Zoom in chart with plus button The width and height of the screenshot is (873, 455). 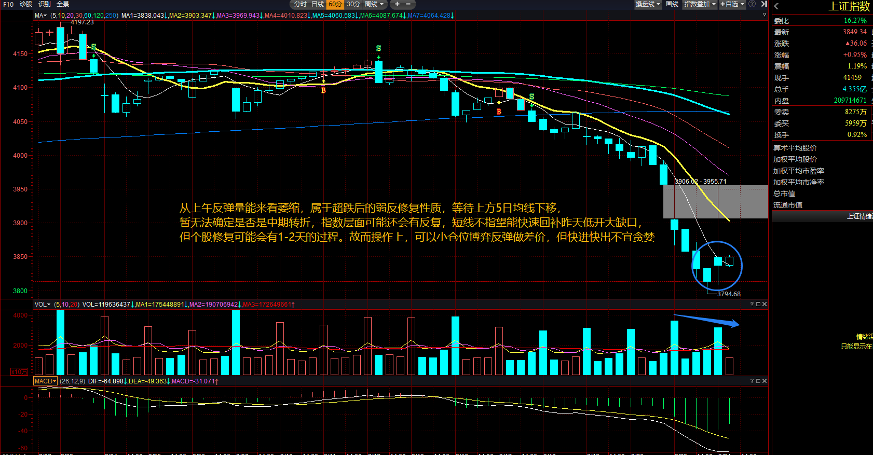coord(397,4)
